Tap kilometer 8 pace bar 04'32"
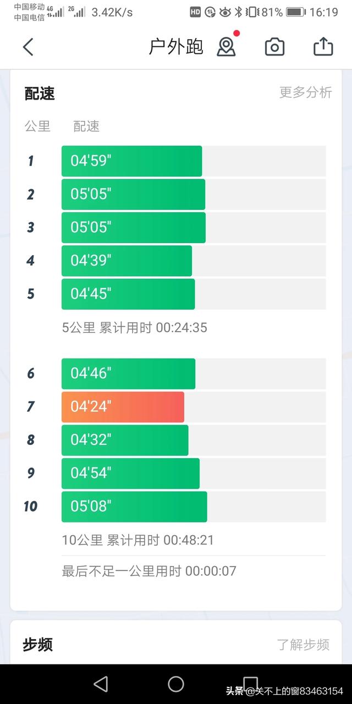The height and width of the screenshot is (704, 352). coord(125,440)
